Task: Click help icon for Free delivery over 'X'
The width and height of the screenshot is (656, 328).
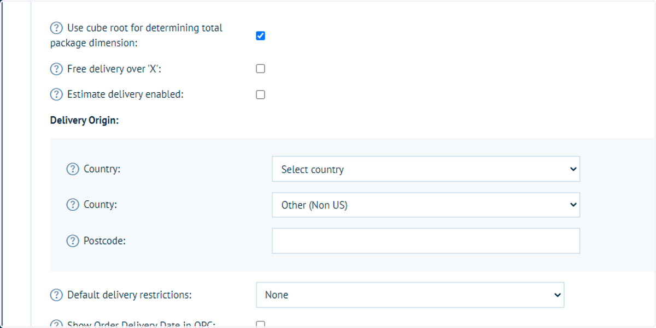Action: [x=56, y=69]
